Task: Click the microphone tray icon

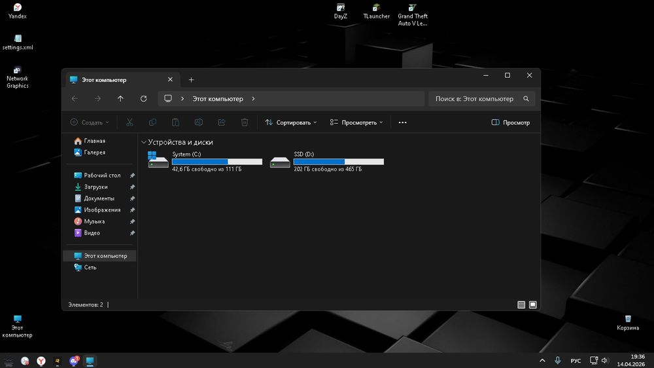Action: pos(558,361)
